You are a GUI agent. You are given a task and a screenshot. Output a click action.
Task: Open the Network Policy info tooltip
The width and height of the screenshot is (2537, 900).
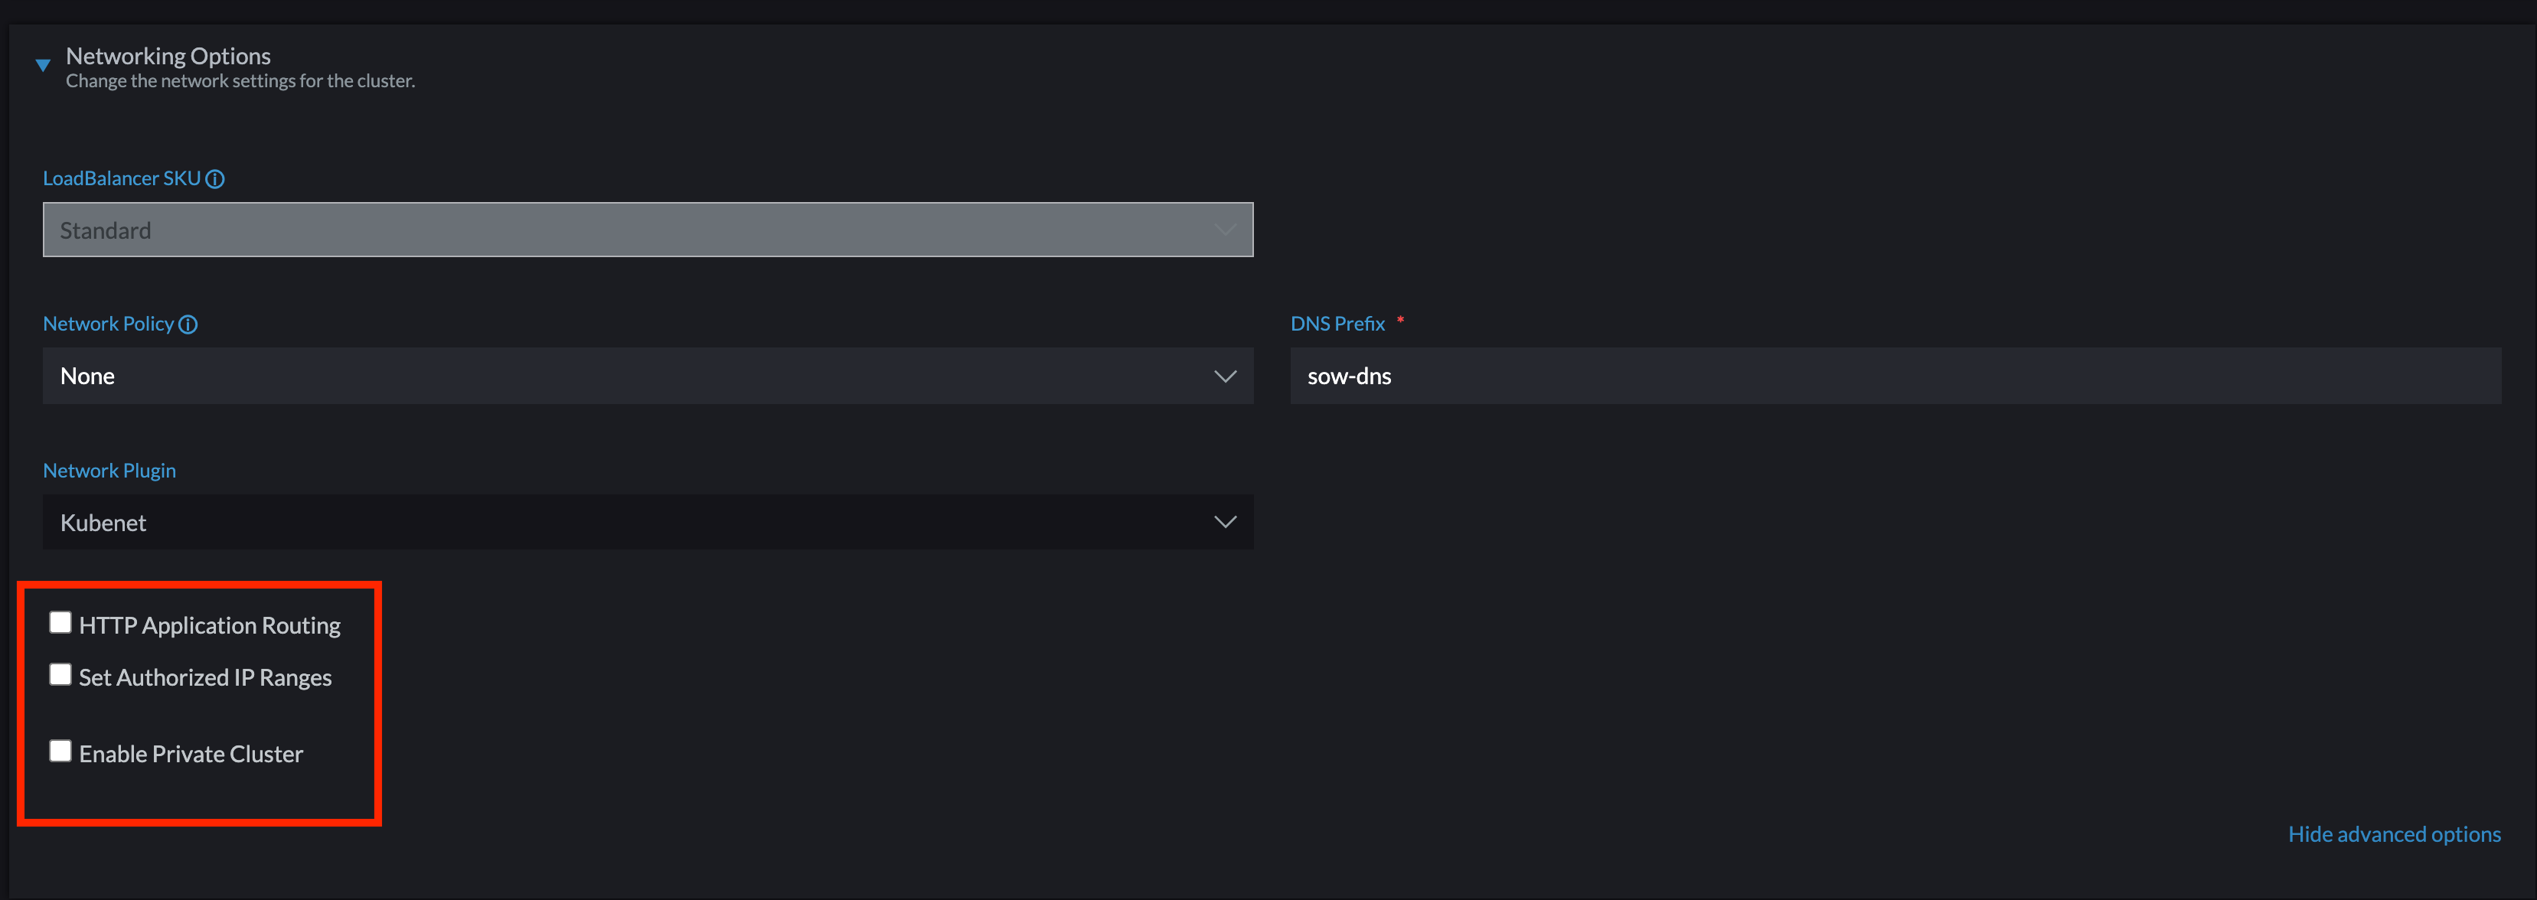coord(188,324)
